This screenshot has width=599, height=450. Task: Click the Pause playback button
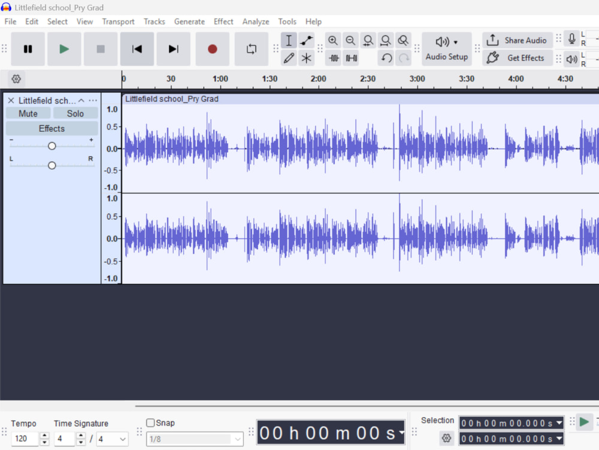click(x=28, y=49)
